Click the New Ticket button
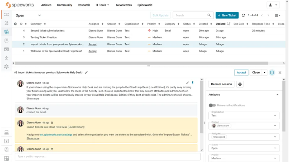The image size is (289, 163). pyautogui.click(x=227, y=15)
